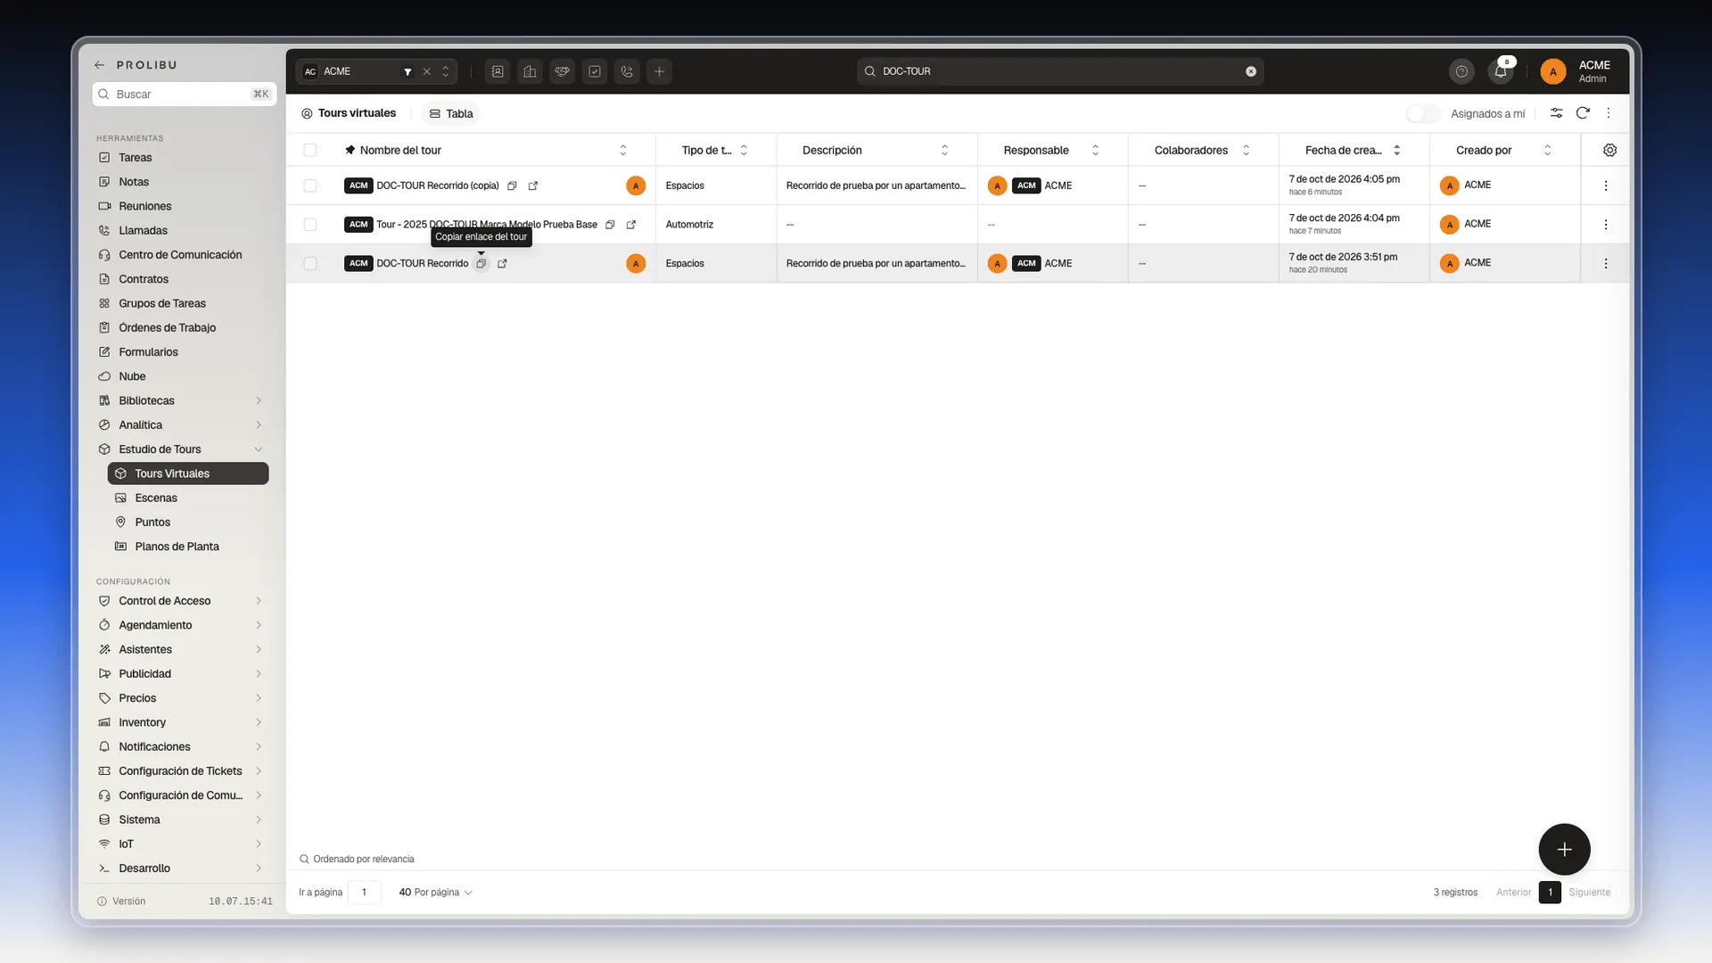Sort by Nombre del tour column

click(x=622, y=150)
